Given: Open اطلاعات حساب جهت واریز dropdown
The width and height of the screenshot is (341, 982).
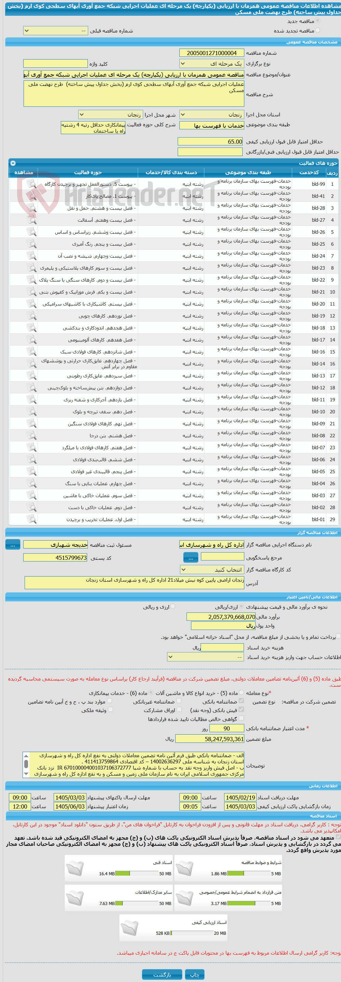Looking at the screenshot, I should [205, 657].
